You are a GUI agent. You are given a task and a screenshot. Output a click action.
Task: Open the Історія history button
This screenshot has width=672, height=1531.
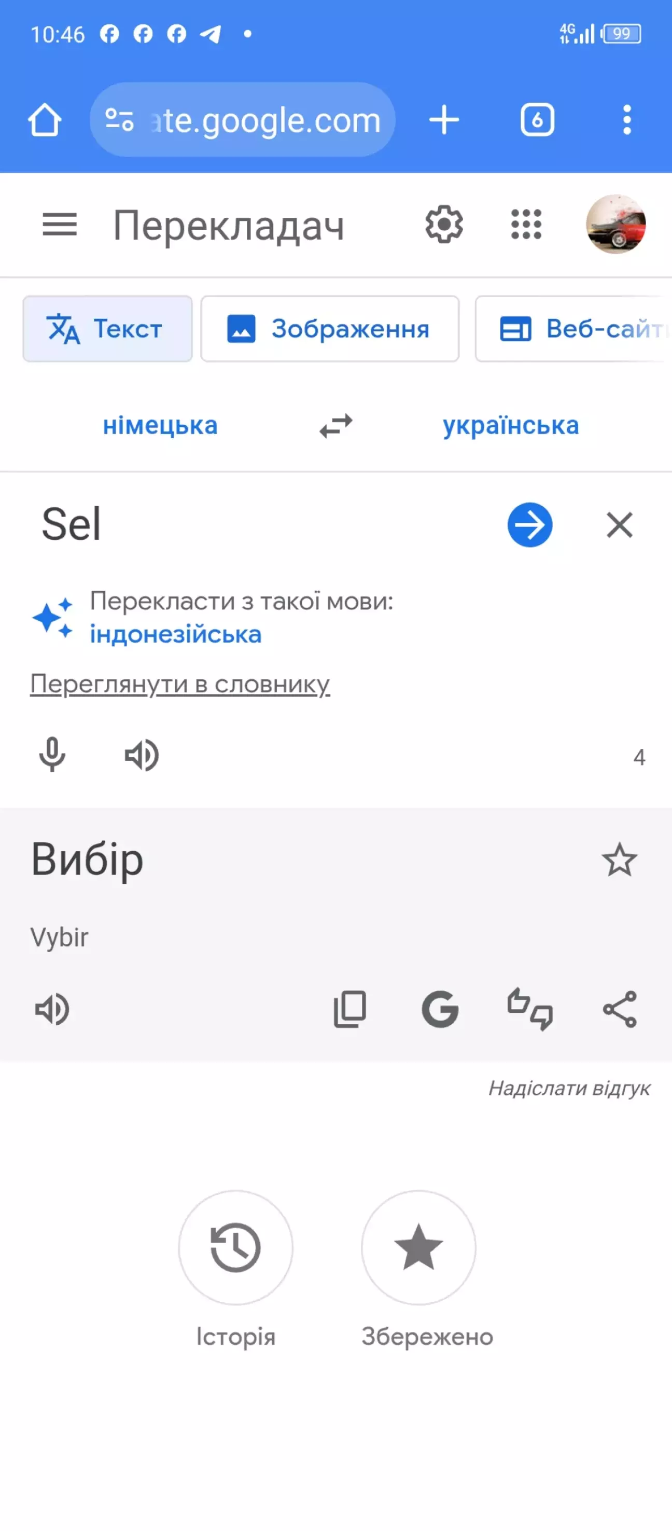coord(236,1247)
